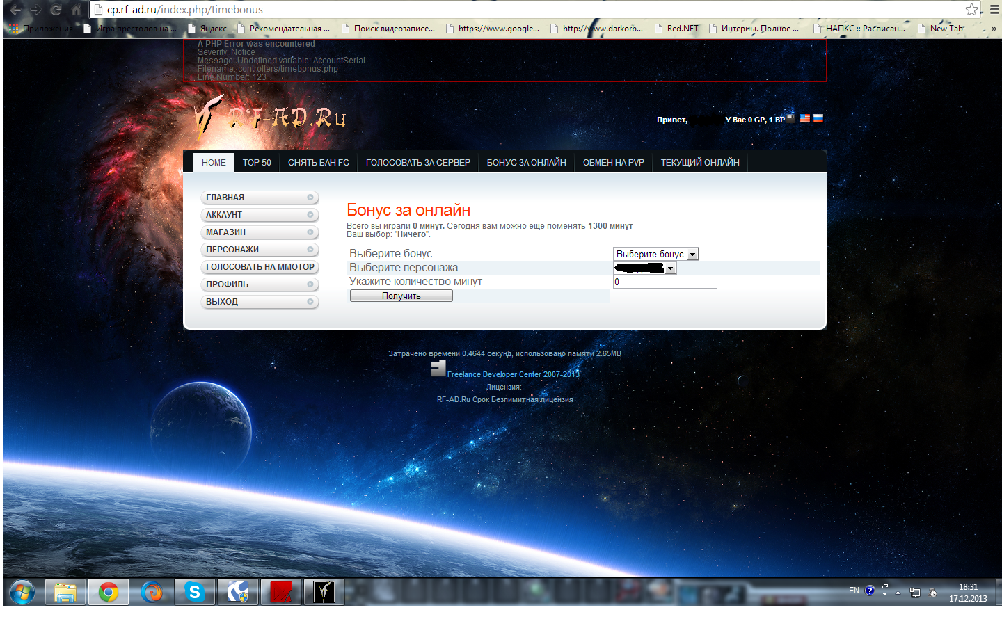
Task: Open the shielded blue app in the taskbar
Action: pos(238,593)
